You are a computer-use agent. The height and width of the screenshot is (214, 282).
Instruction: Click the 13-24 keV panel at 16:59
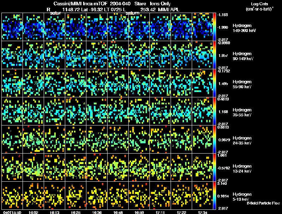pos(139,168)
